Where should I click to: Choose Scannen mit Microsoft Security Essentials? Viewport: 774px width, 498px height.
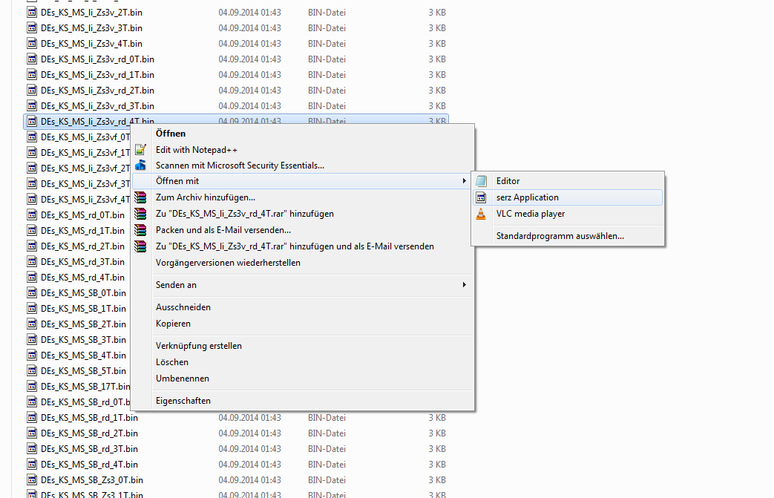tap(240, 166)
